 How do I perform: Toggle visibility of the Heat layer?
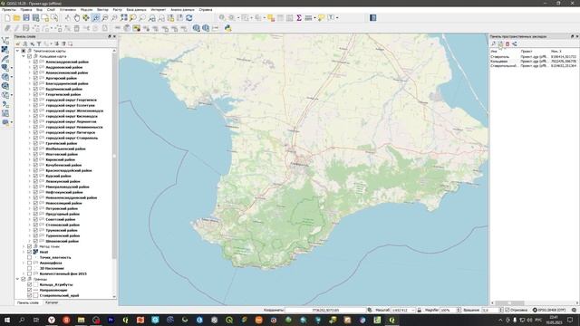[29, 252]
